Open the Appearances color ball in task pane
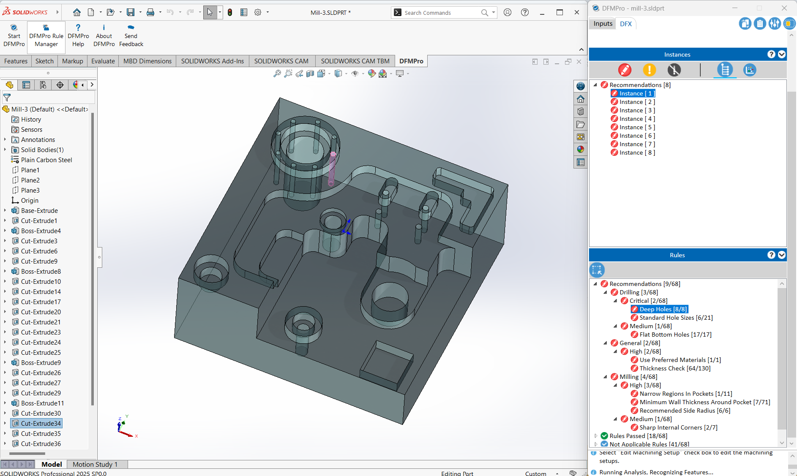797x476 pixels. point(581,150)
